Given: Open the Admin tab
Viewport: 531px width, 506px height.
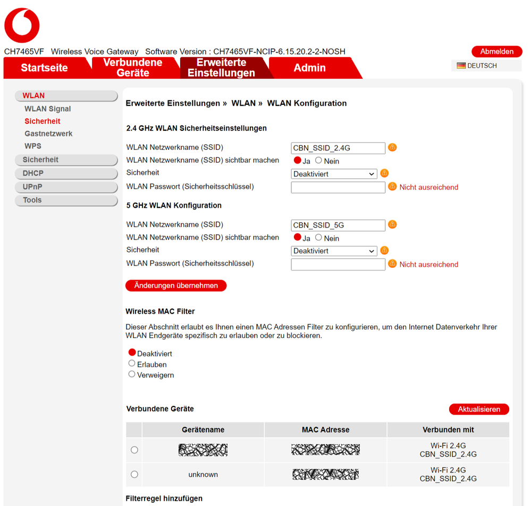Looking at the screenshot, I should 309,68.
